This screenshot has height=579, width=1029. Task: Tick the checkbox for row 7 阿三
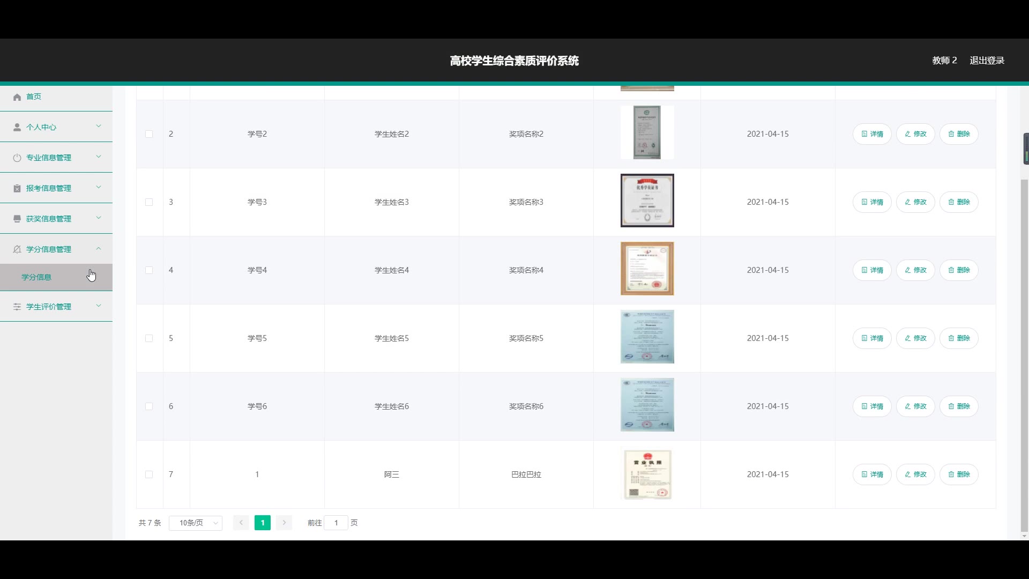(149, 474)
